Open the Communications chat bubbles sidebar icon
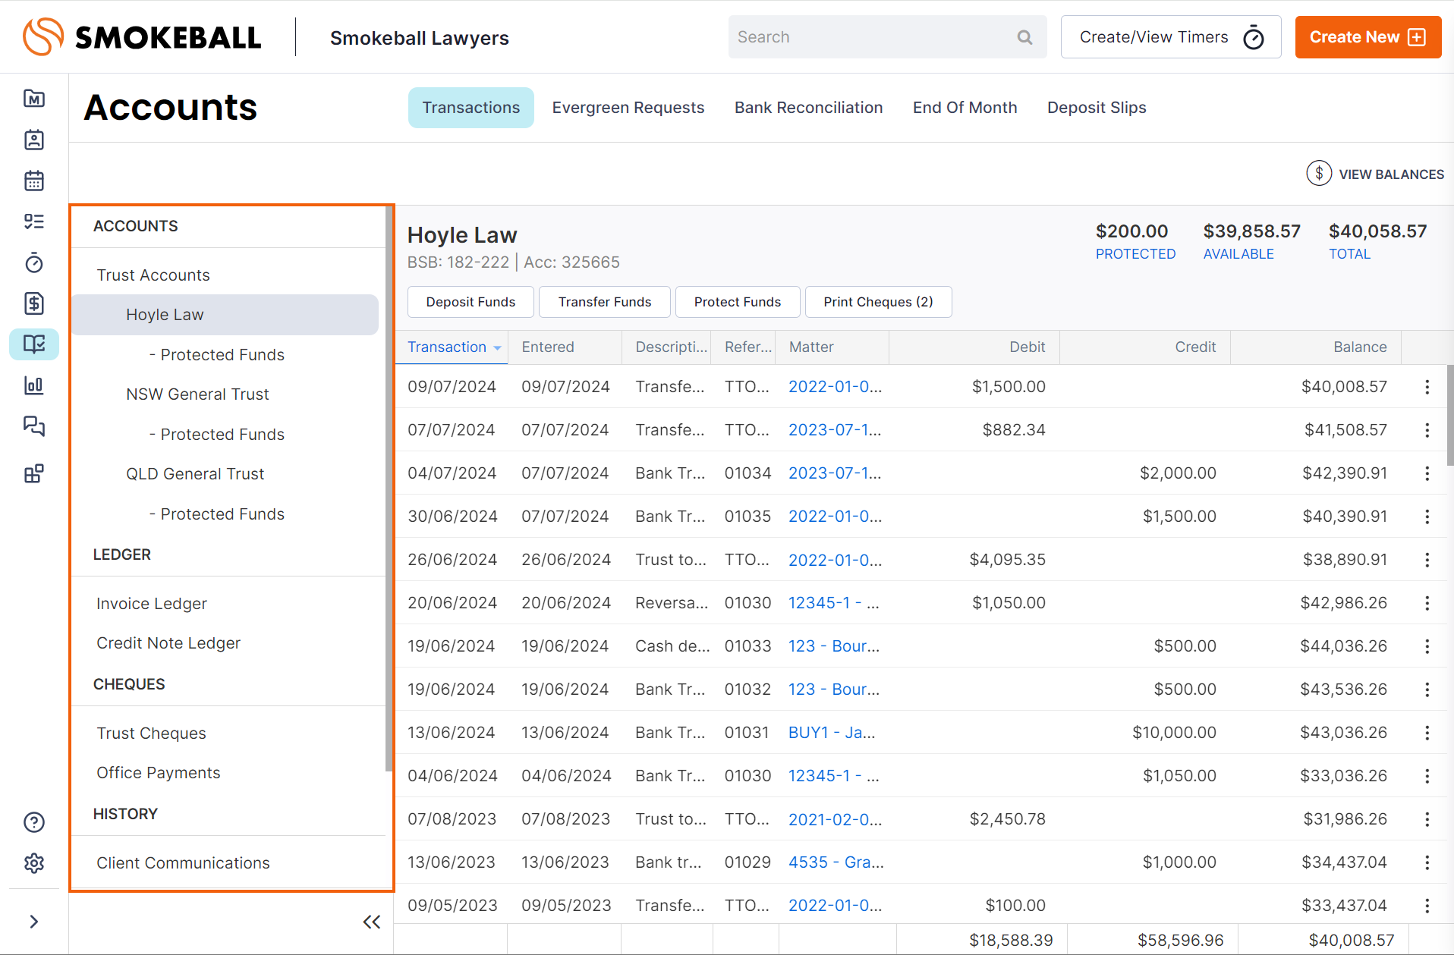1454x955 pixels. point(34,426)
